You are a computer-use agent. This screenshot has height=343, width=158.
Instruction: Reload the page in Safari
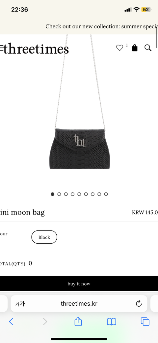[x=139, y=304]
